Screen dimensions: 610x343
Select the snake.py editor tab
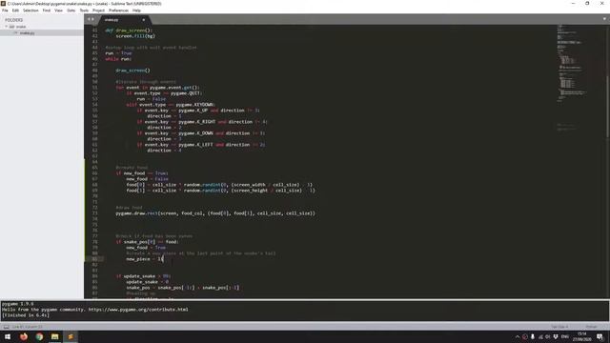coord(121,19)
